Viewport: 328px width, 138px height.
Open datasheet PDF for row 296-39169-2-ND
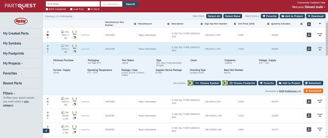click(309, 116)
